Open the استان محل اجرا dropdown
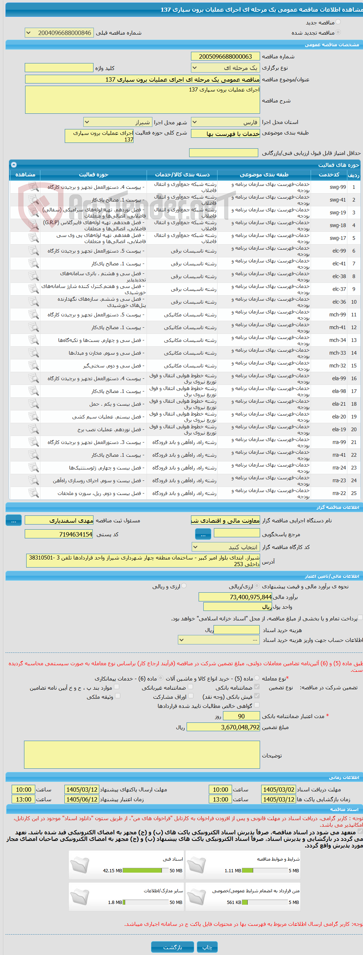The height and width of the screenshot is (955, 363). tap(226, 122)
